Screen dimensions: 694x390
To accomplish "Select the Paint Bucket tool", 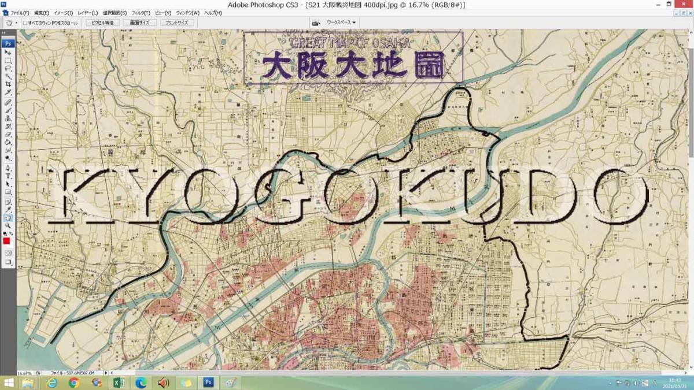I will point(8,142).
